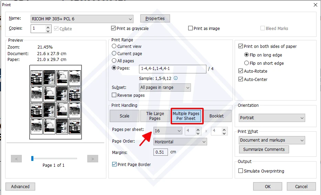Enable Simulate Overprinting checkbox
This screenshot has height=195, width=321.
point(241,171)
